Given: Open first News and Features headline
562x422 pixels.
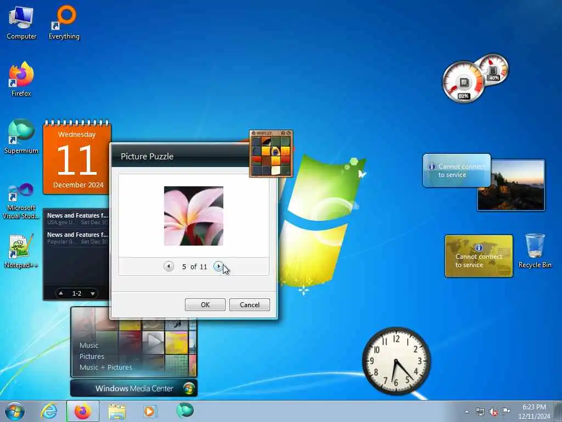Looking at the screenshot, I should coord(77,219).
